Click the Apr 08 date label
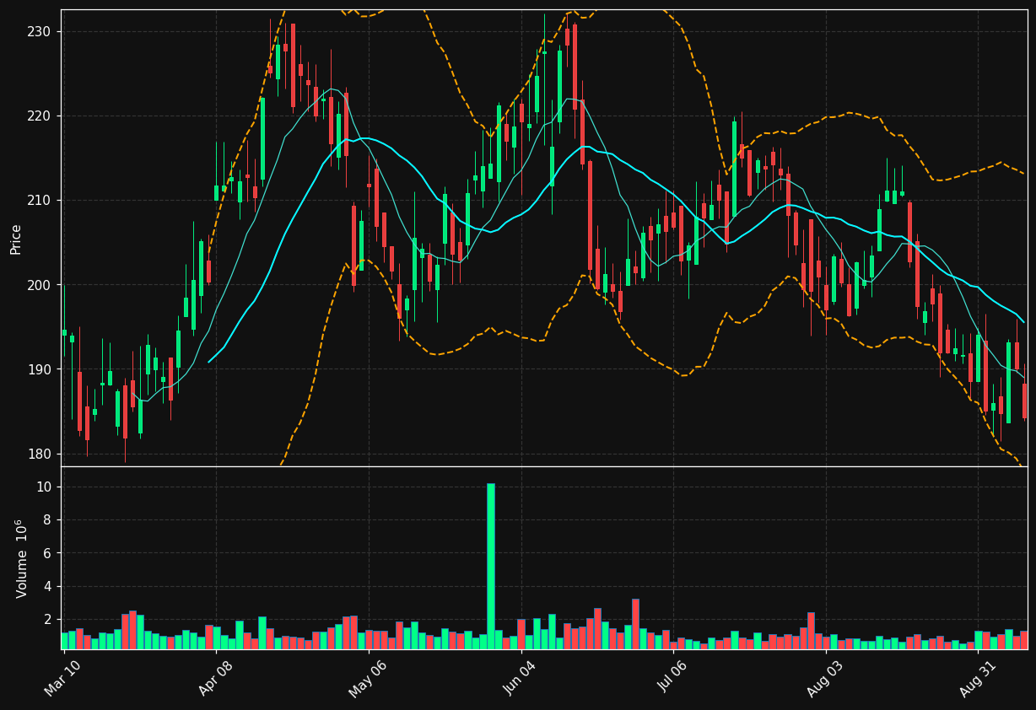 tap(215, 679)
